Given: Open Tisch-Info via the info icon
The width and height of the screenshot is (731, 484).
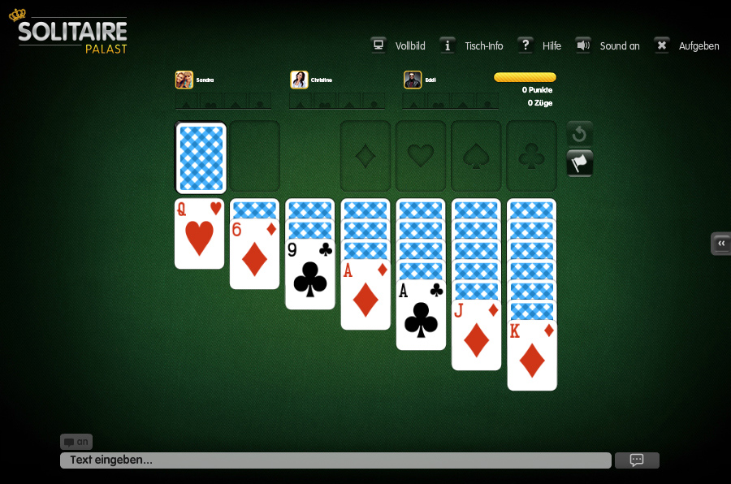Looking at the screenshot, I should [x=447, y=45].
